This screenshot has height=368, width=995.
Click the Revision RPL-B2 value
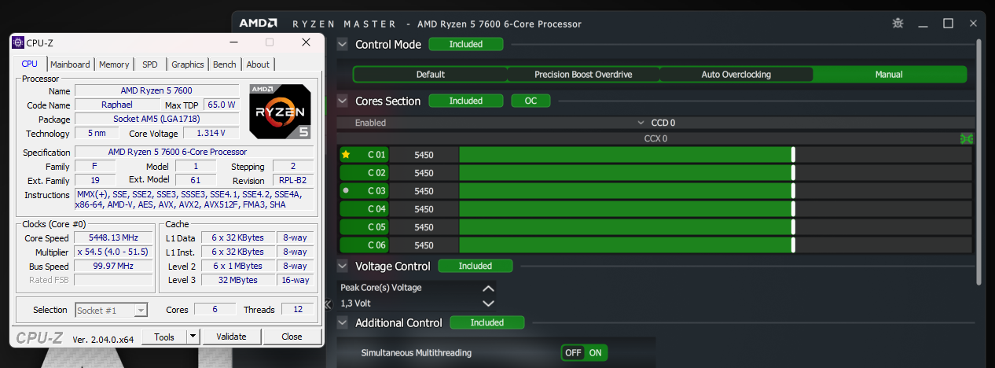(292, 181)
